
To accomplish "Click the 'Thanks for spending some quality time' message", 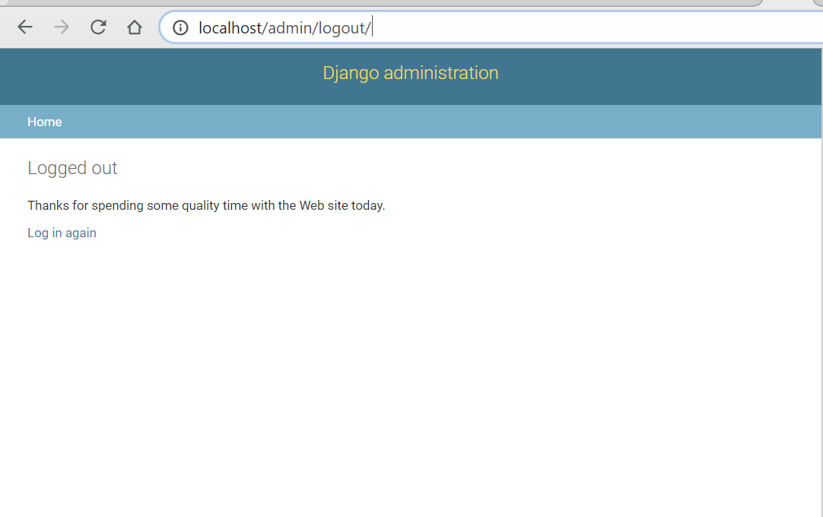I will [x=206, y=205].
